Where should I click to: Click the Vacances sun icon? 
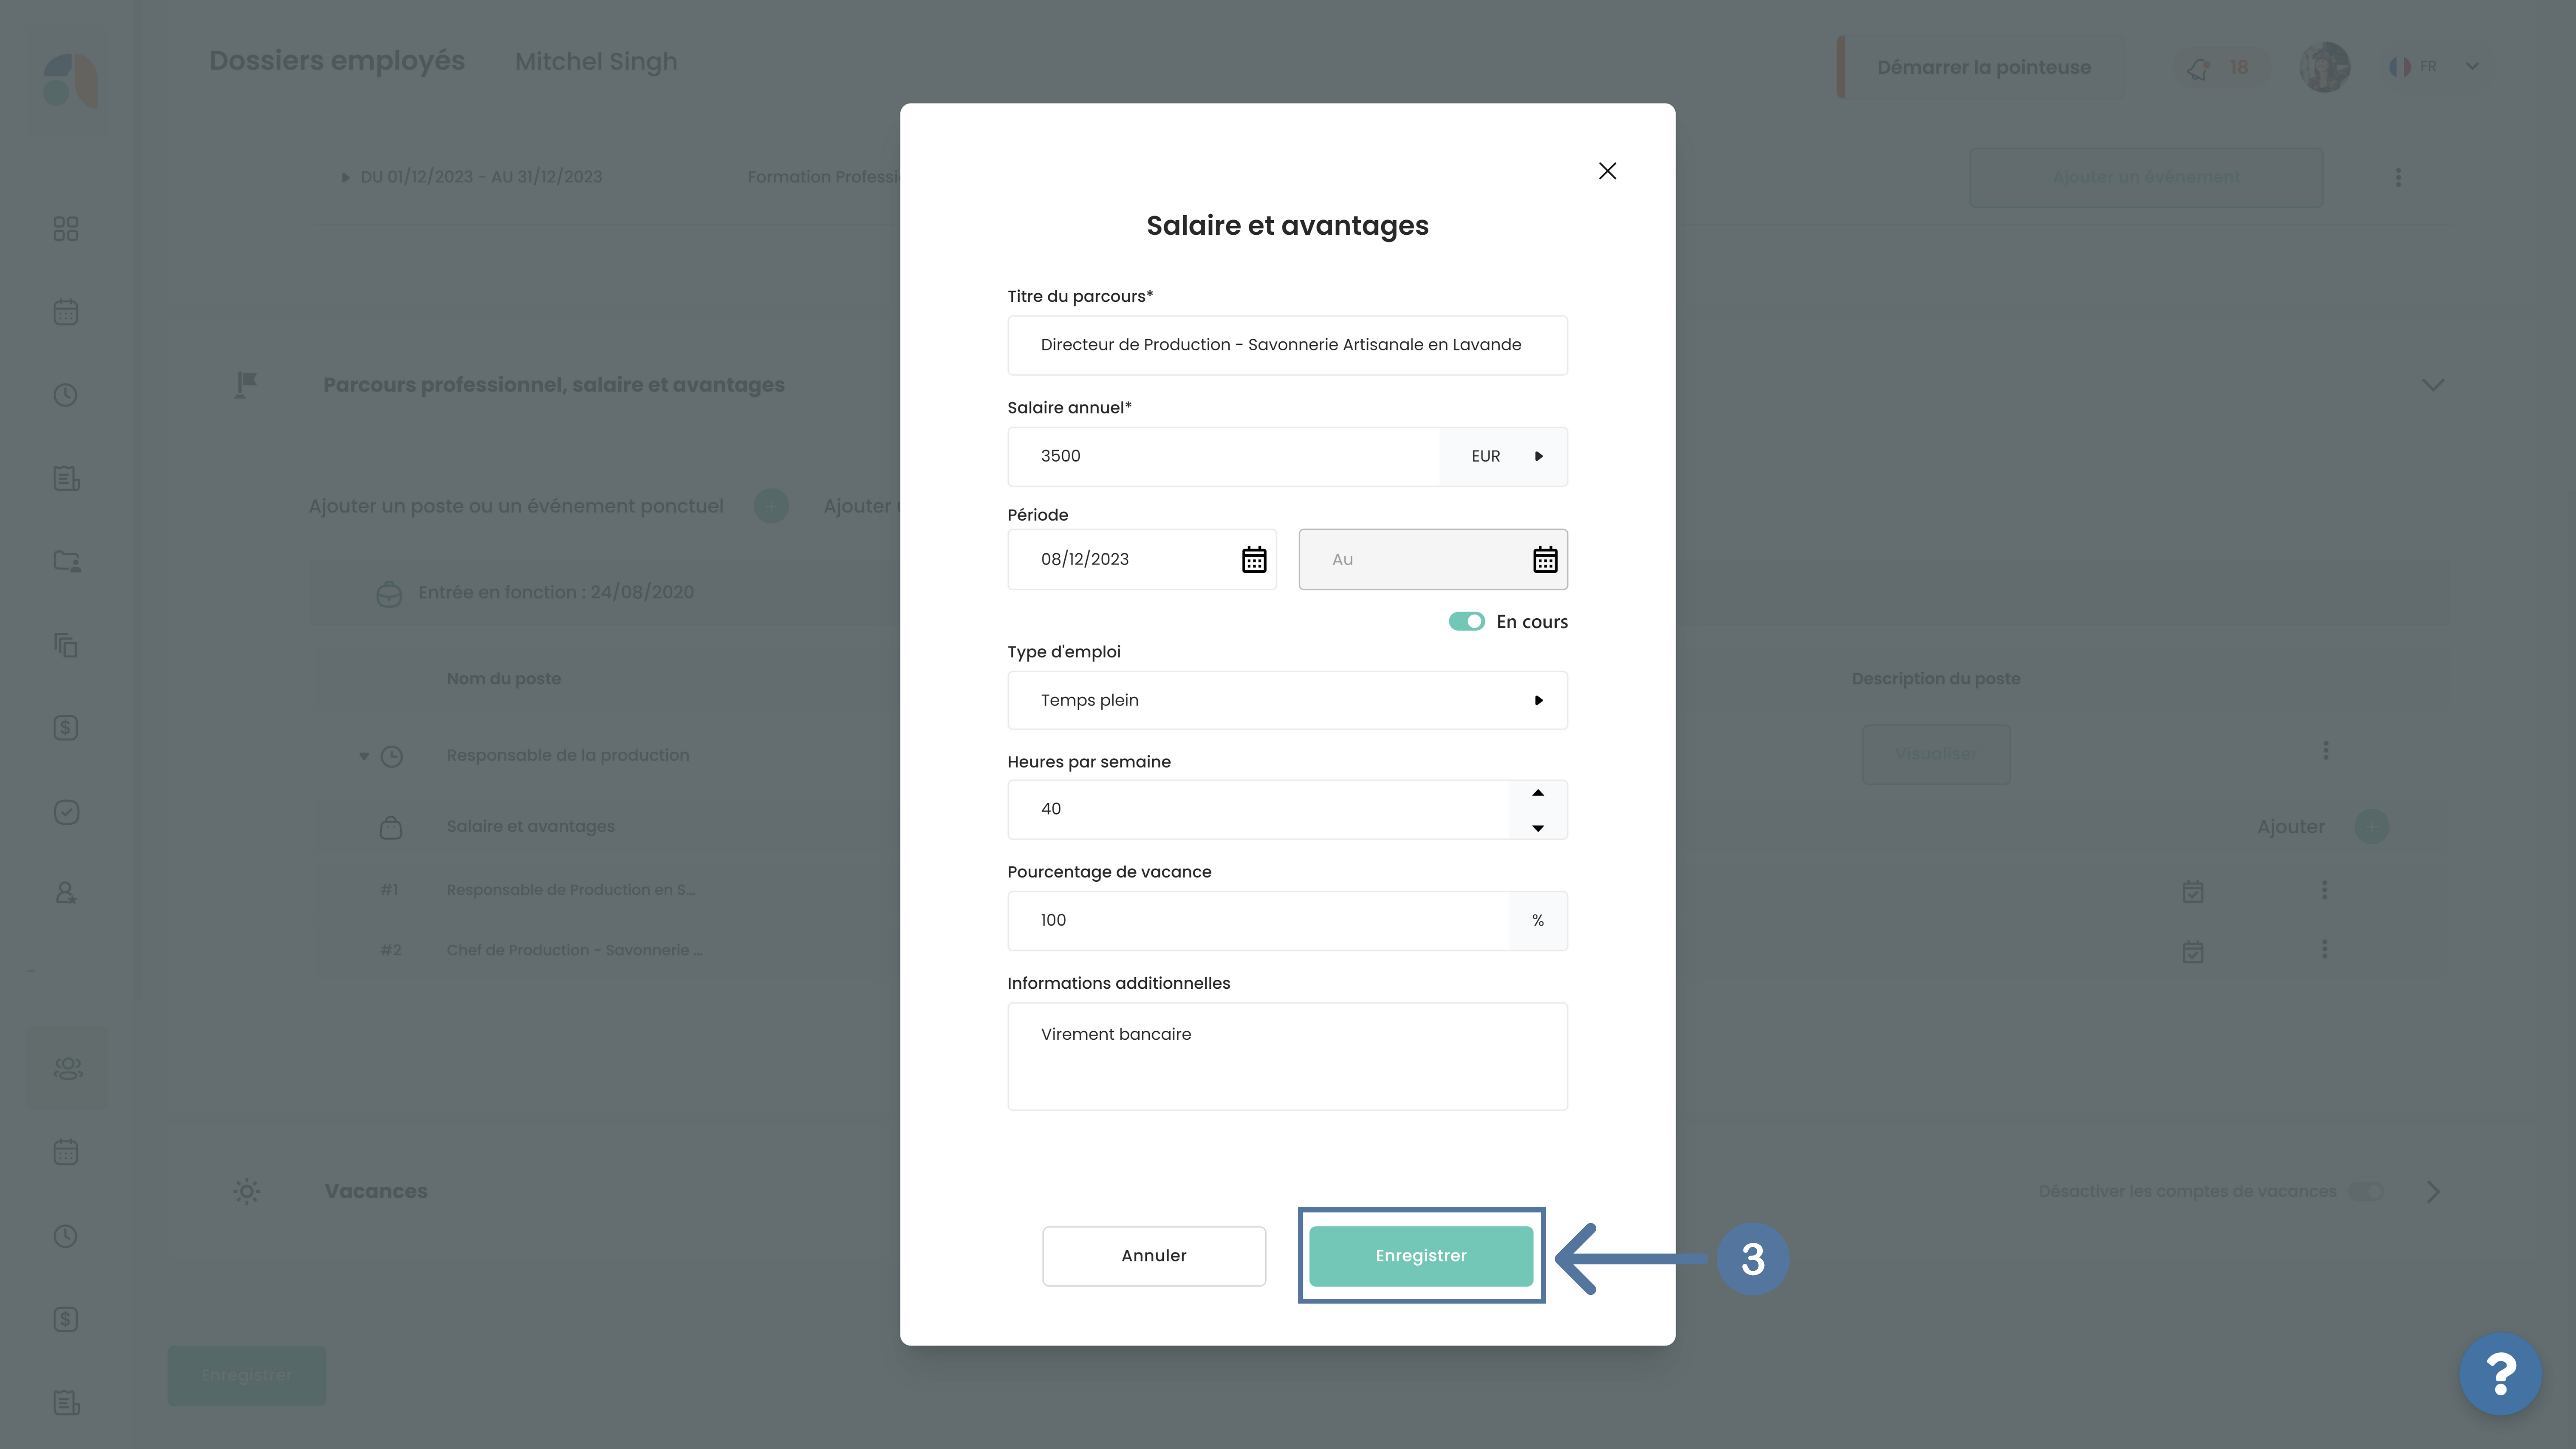[x=247, y=1191]
